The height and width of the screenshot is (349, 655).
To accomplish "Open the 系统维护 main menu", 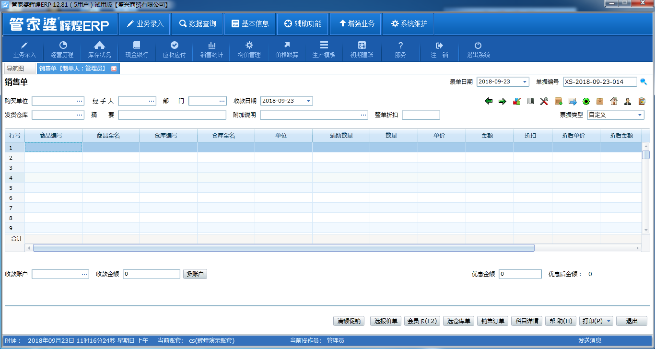I will pos(408,23).
